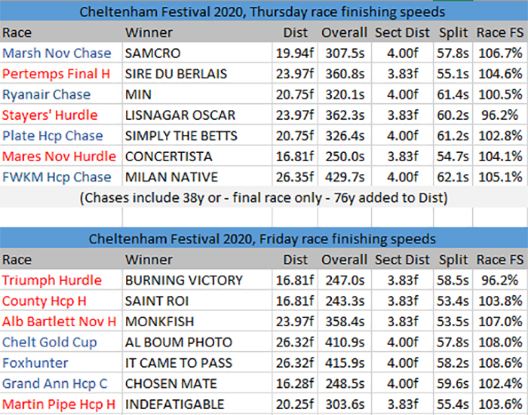
Task: Click the chases distance note row
Action: point(263,198)
